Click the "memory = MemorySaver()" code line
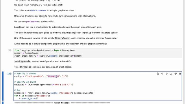 click(27, 53)
